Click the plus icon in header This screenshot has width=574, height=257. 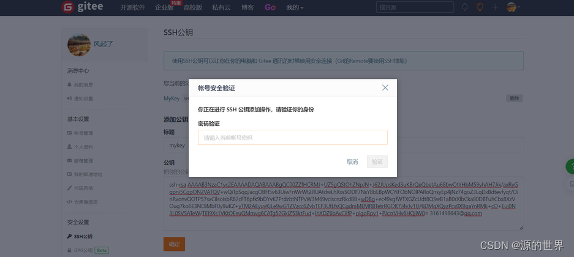pyautogui.click(x=495, y=7)
